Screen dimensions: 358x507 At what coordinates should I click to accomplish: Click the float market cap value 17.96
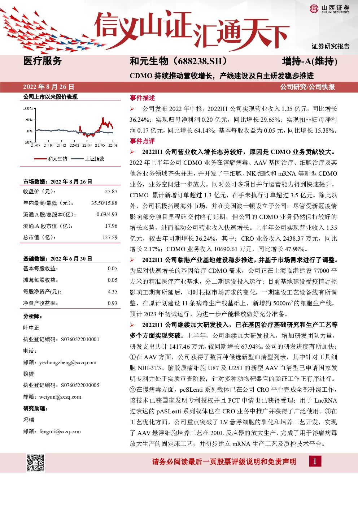pyautogui.click(x=111, y=226)
